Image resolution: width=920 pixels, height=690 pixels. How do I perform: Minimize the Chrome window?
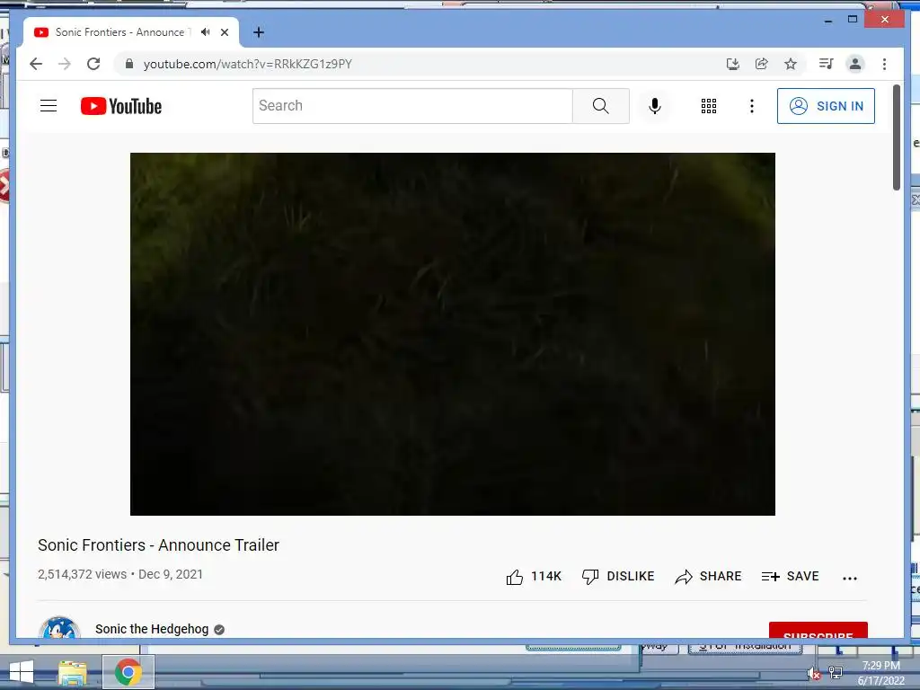click(x=828, y=20)
